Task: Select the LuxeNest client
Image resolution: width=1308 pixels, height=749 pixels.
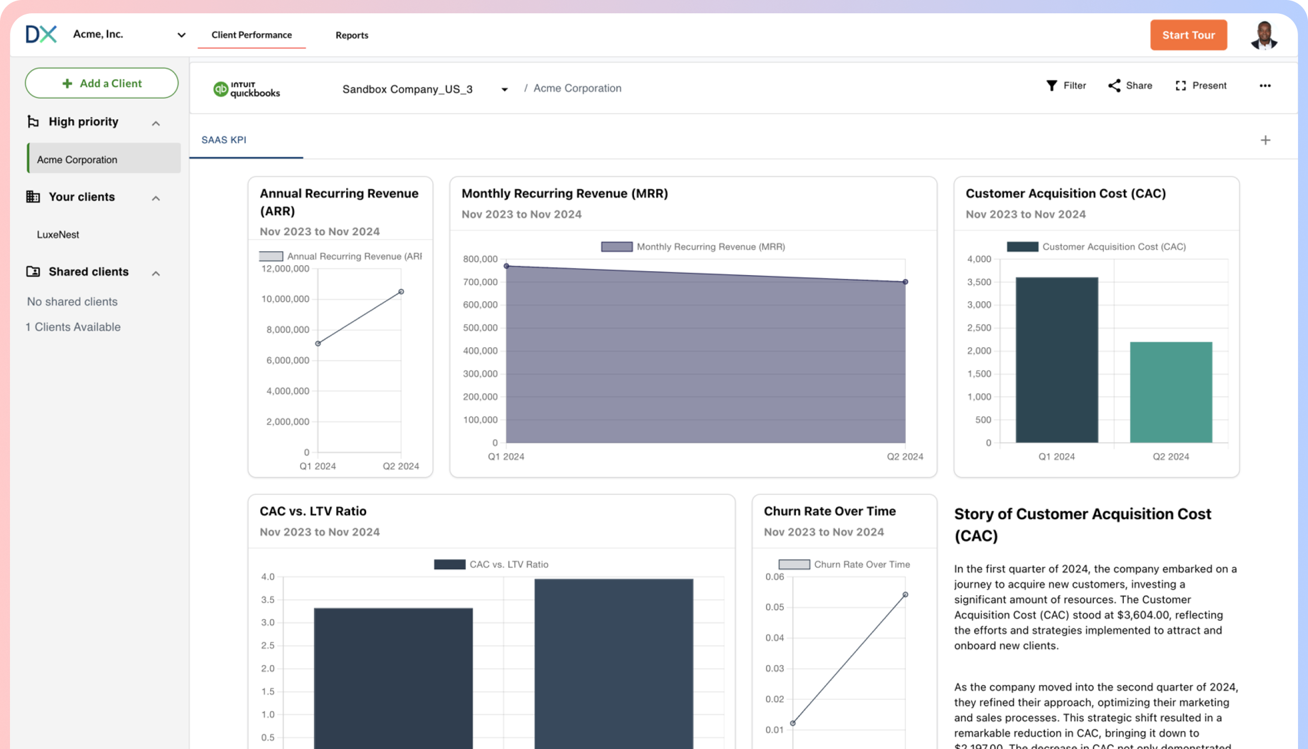Action: point(58,234)
